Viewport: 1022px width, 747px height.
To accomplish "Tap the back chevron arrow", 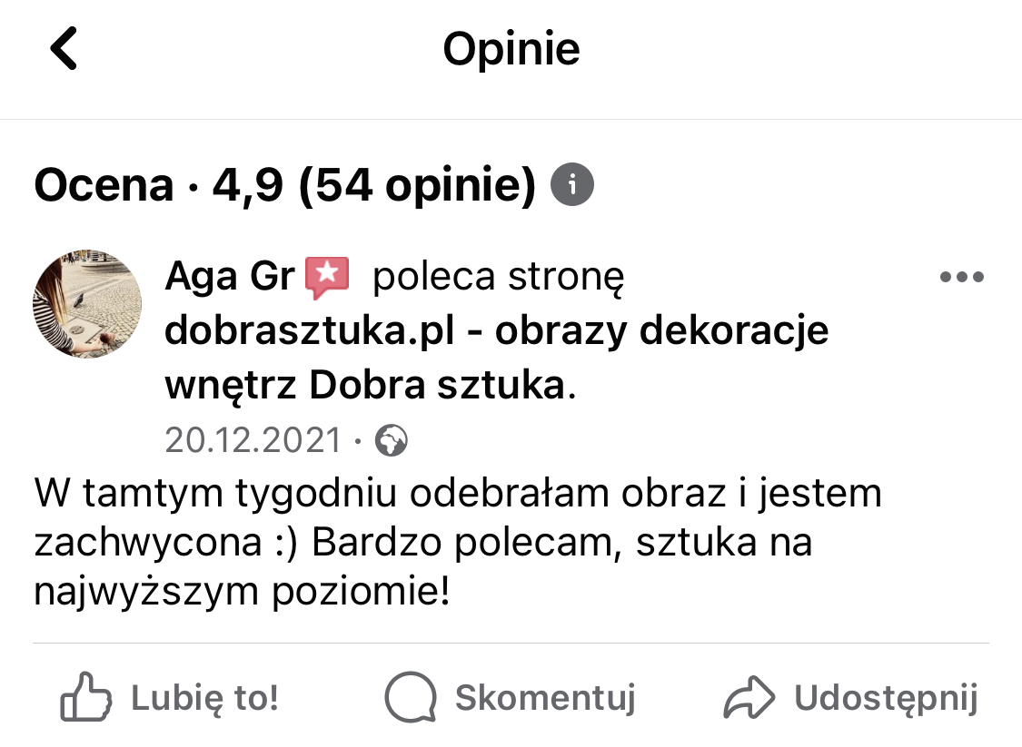I will tap(64, 48).
